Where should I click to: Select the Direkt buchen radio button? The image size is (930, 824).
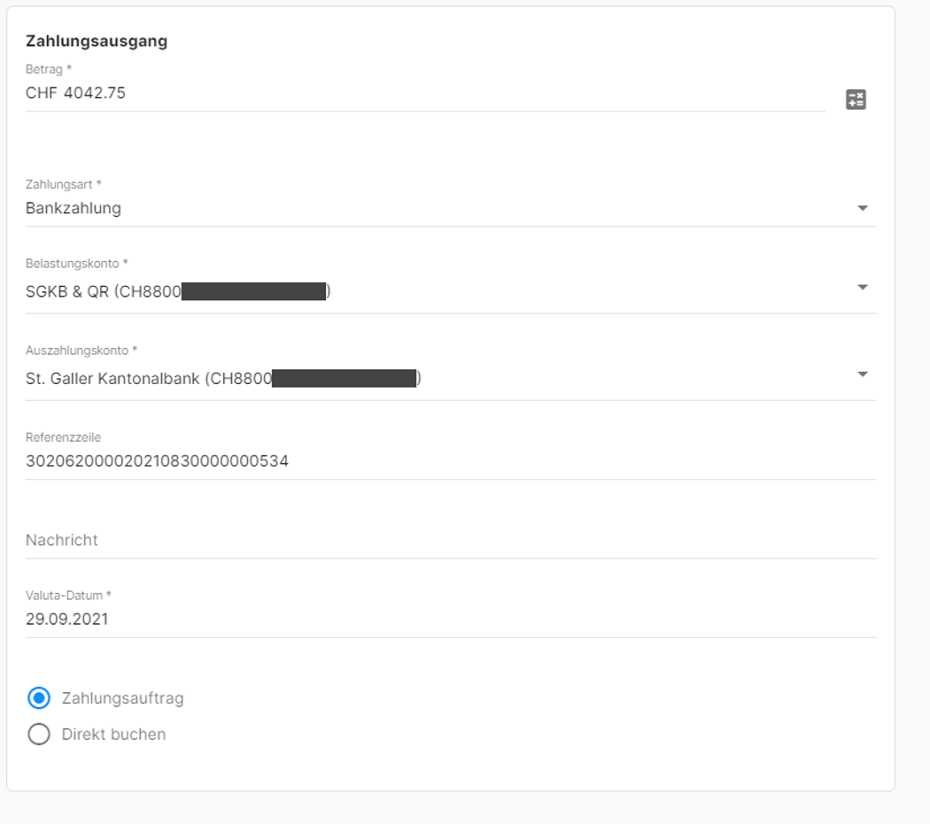coord(39,735)
